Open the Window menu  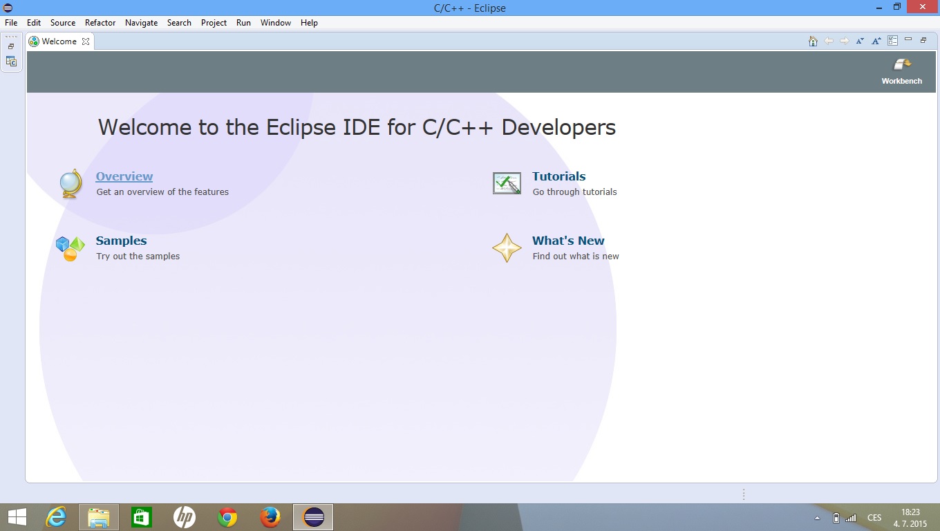click(x=275, y=23)
